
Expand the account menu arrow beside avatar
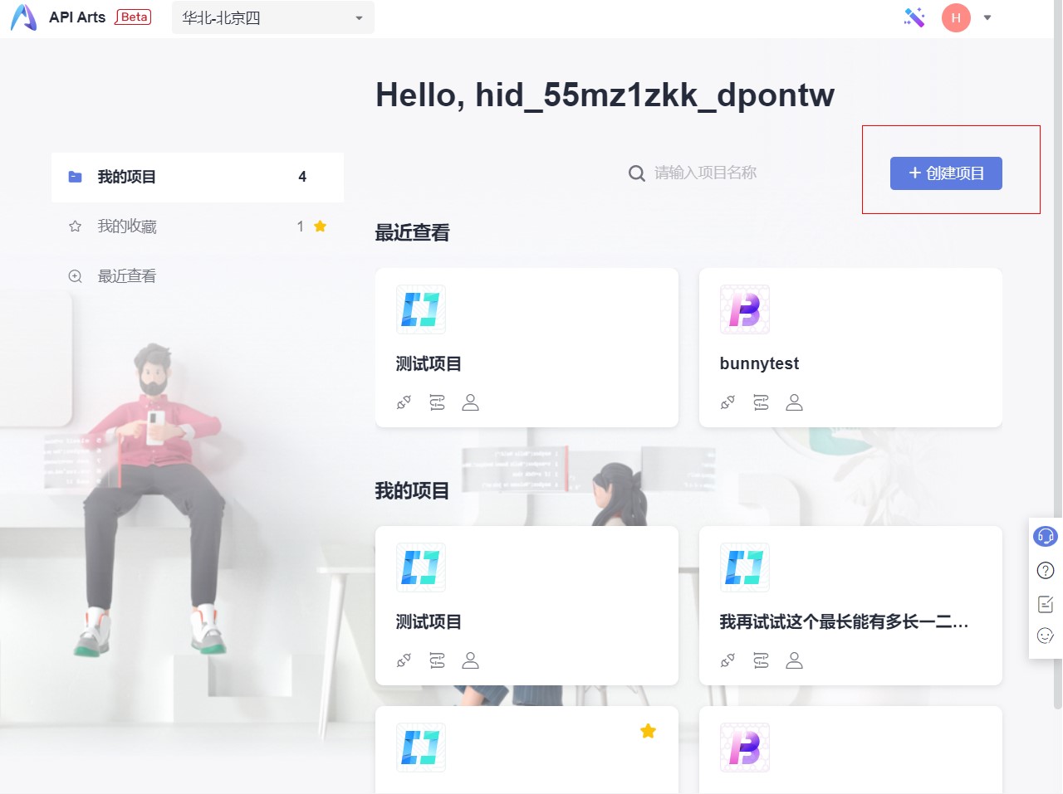pos(987,17)
